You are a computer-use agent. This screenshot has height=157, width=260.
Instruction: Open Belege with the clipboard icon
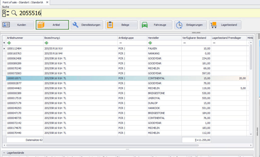point(121,25)
